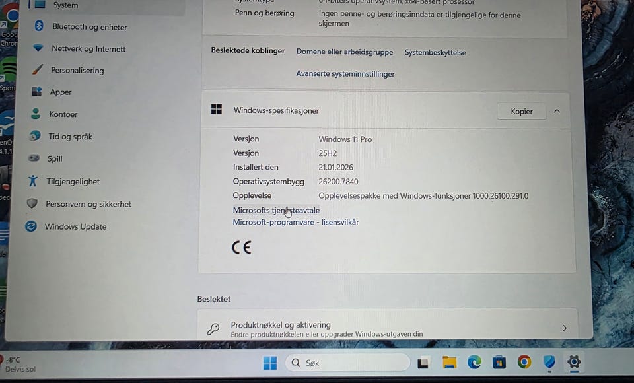Open the Systembeskyttelse link
This screenshot has height=383, width=634.
435,53
